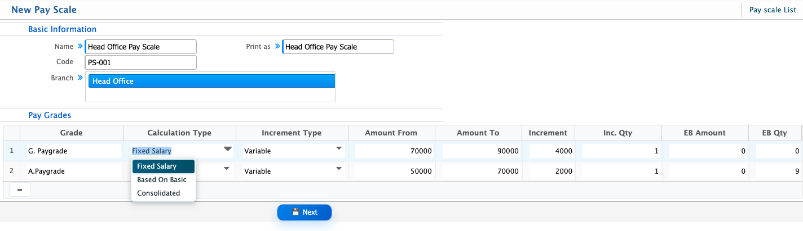Choose Fixed Salary option in dropdown list
803x231 pixels.
164,166
